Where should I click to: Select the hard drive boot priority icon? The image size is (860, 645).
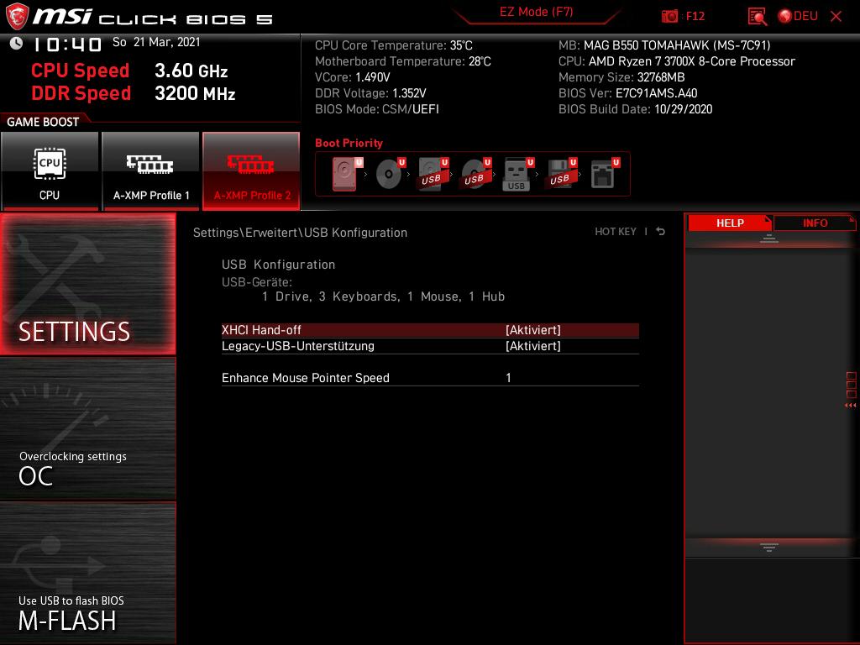344,173
